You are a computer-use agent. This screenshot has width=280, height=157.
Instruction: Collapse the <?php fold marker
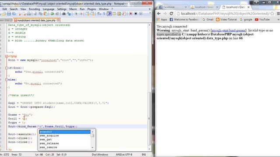7,56
